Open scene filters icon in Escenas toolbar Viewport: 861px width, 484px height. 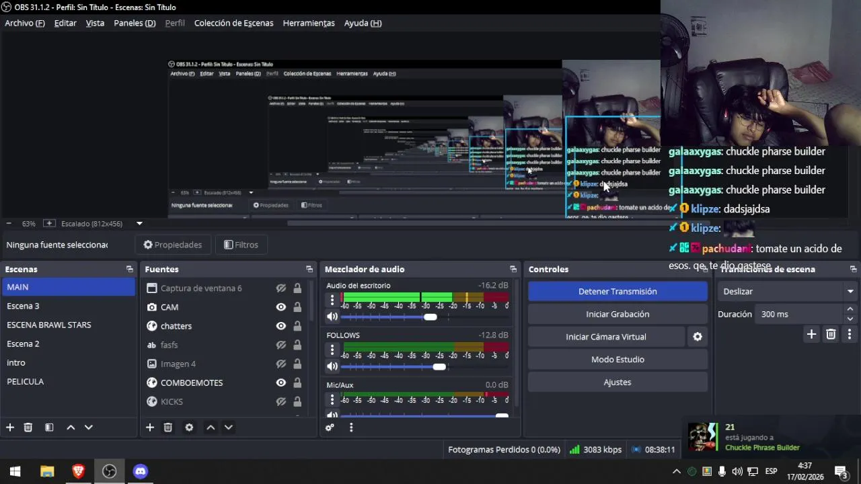[49, 428]
